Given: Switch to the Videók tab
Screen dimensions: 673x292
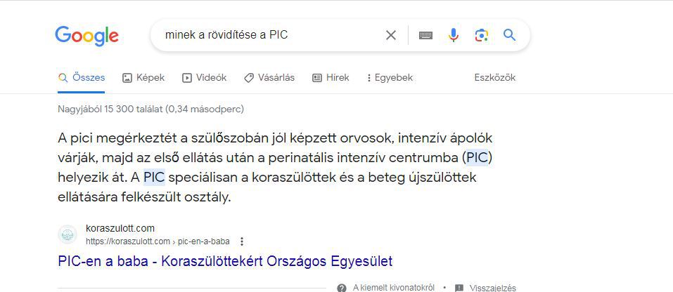Looking at the screenshot, I should click(204, 78).
